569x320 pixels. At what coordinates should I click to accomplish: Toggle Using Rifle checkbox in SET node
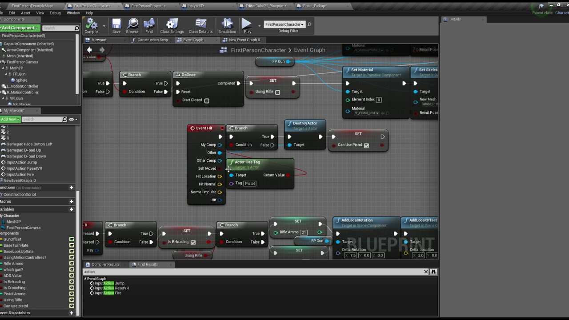pyautogui.click(x=277, y=92)
